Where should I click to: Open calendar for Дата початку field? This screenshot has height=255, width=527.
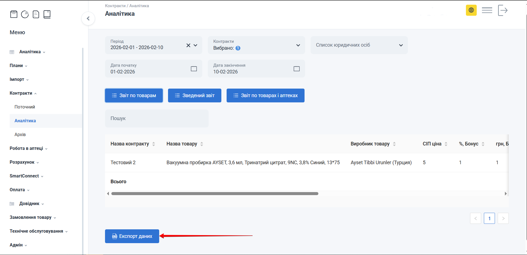click(194, 69)
